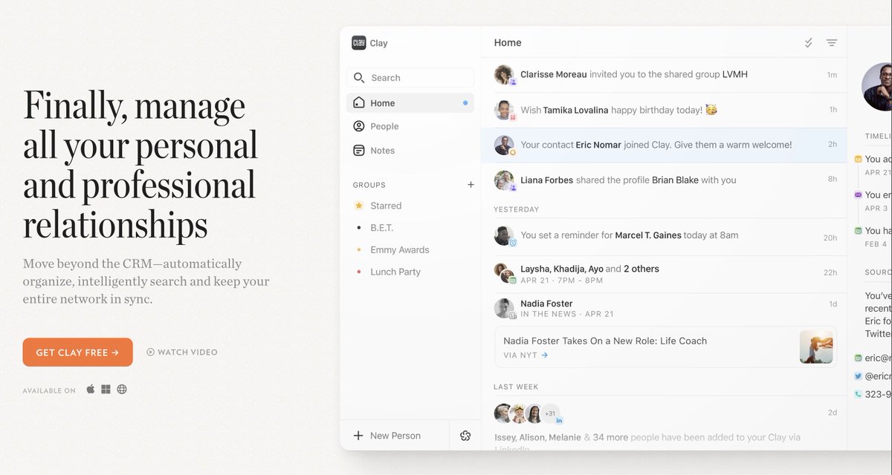Select the Starred group
Screen dimensions: 892x475
[386, 206]
